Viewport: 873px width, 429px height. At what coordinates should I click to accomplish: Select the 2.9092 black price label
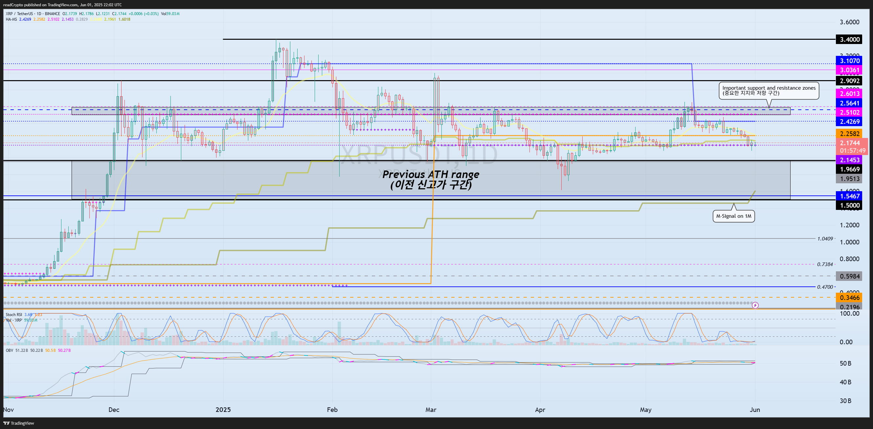coord(850,81)
